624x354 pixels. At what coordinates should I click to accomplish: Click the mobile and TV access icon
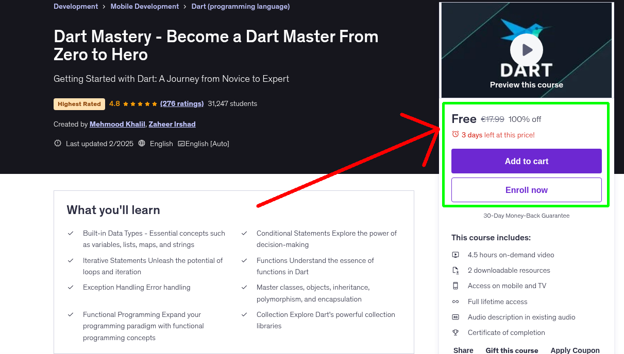(x=456, y=286)
